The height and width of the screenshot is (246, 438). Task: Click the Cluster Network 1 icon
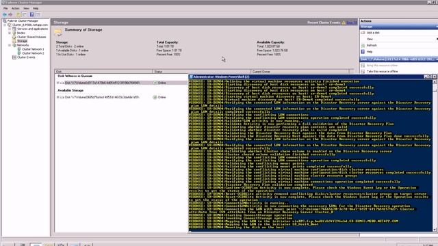pos(19,49)
